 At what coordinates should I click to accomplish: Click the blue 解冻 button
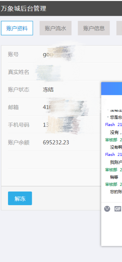(20, 198)
